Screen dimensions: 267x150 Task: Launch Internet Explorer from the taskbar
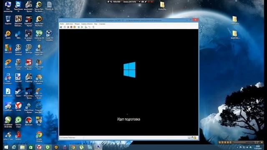click(x=14, y=147)
